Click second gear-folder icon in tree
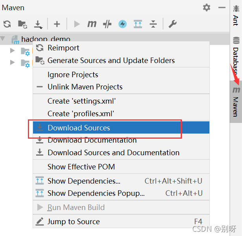Viewport: 242px width, 236px height. pos(25,63)
